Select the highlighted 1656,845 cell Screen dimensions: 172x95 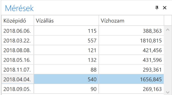pyautogui.click(x=131, y=79)
